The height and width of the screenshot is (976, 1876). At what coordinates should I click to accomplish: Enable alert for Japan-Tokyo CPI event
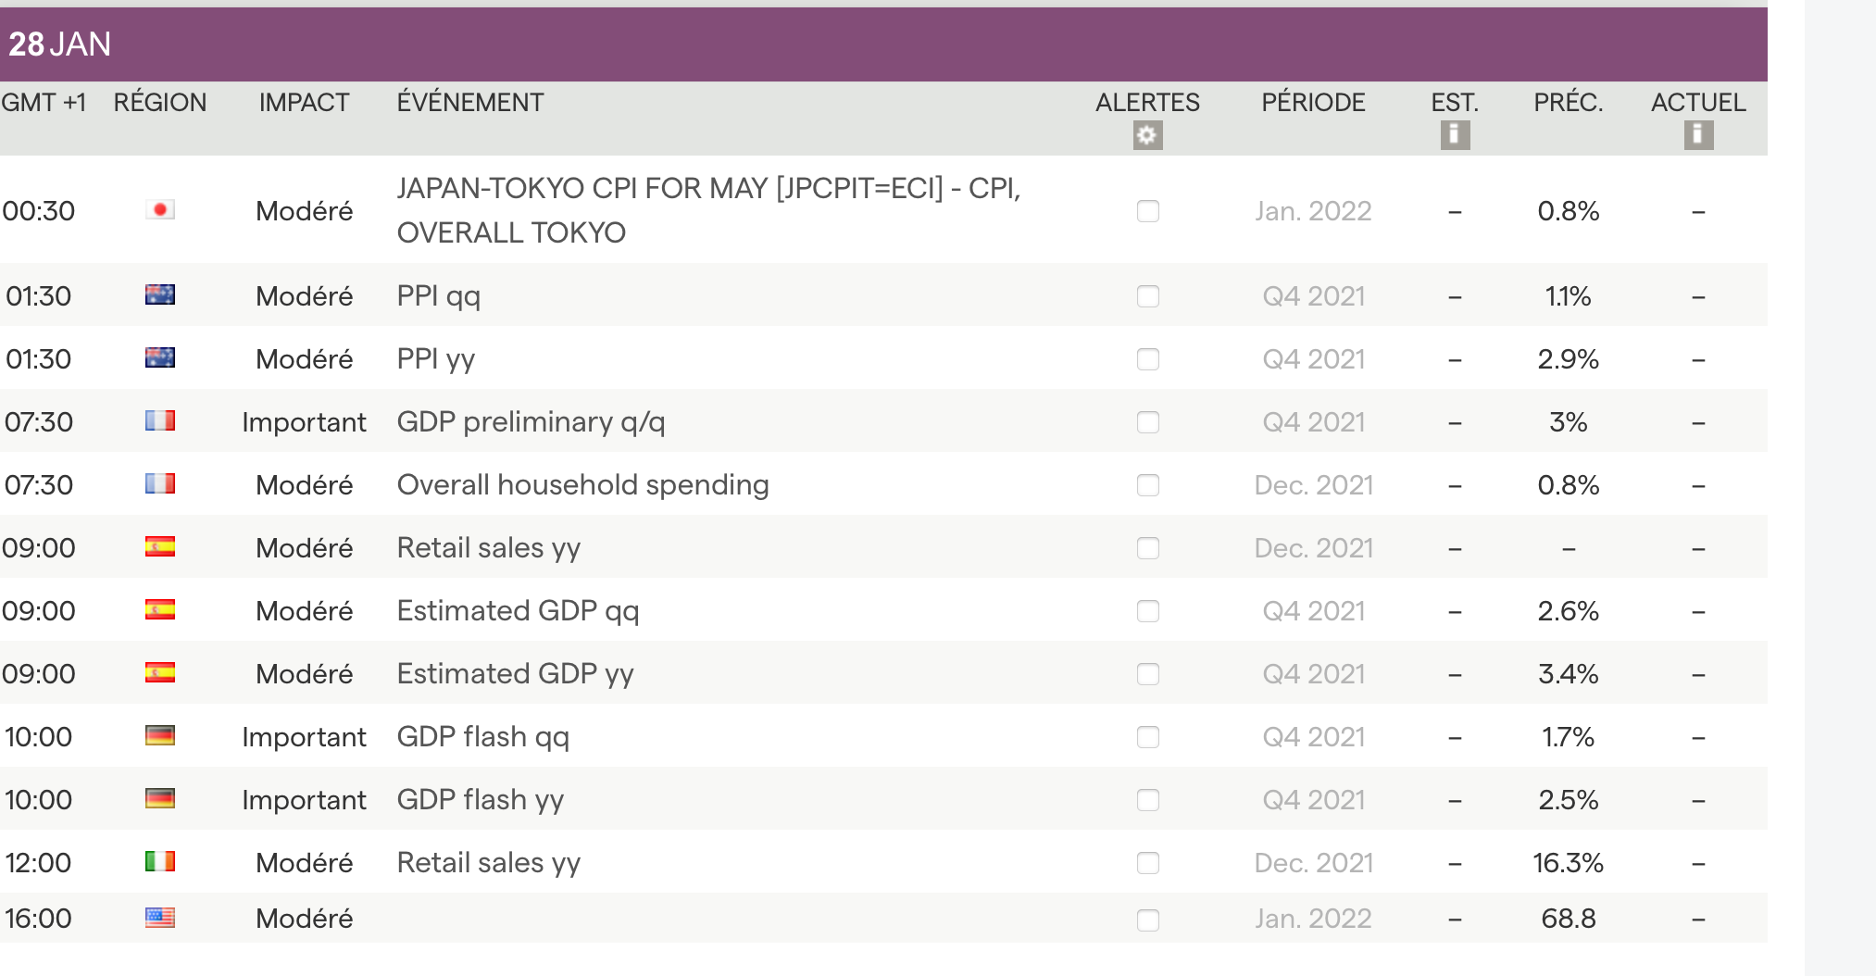(1147, 211)
